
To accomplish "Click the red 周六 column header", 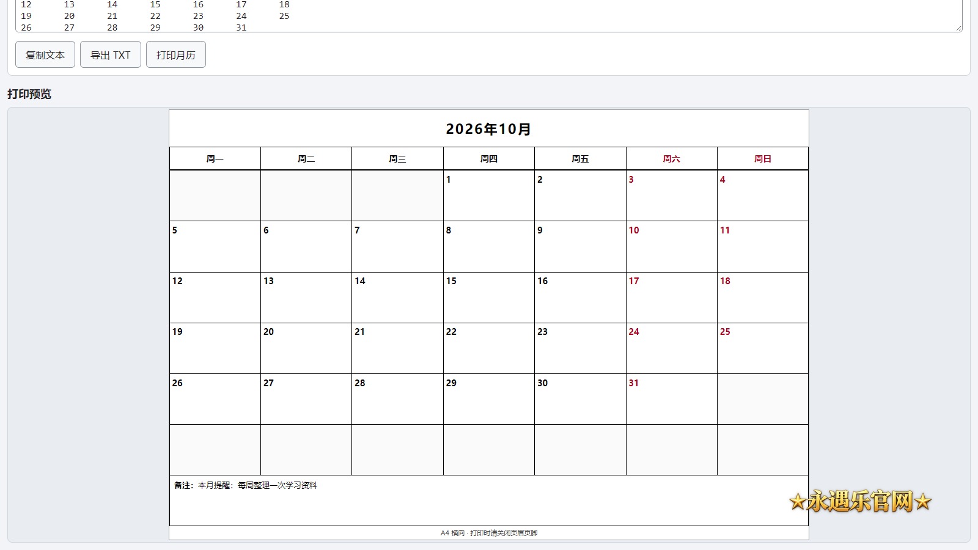I will click(x=672, y=159).
